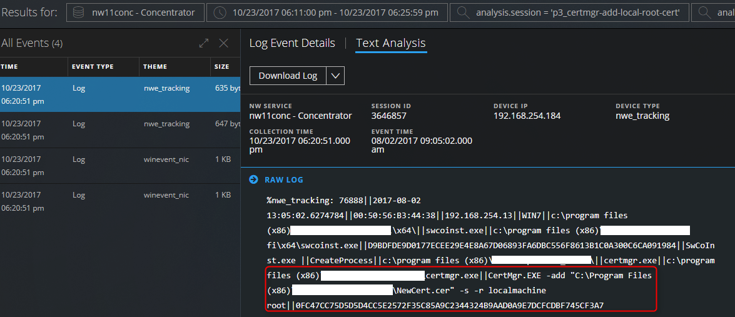The width and height of the screenshot is (735, 317).
Task: Close the All Events panel
Action: [223, 43]
